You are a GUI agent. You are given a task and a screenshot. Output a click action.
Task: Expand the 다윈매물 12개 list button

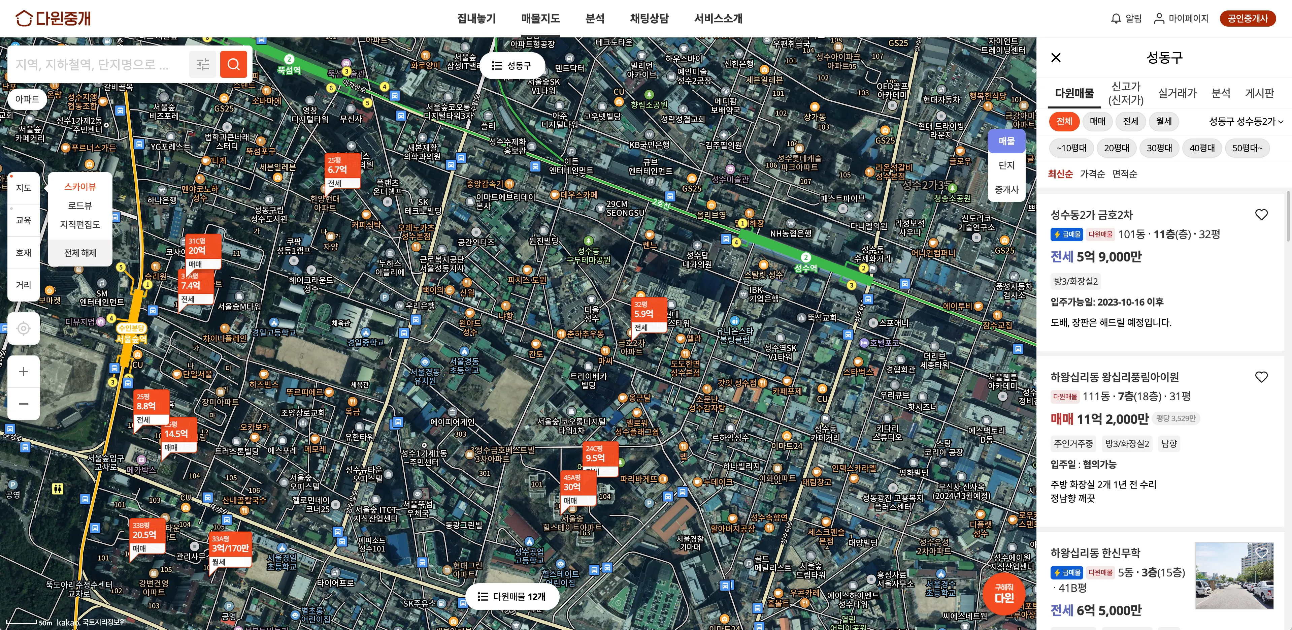[512, 596]
